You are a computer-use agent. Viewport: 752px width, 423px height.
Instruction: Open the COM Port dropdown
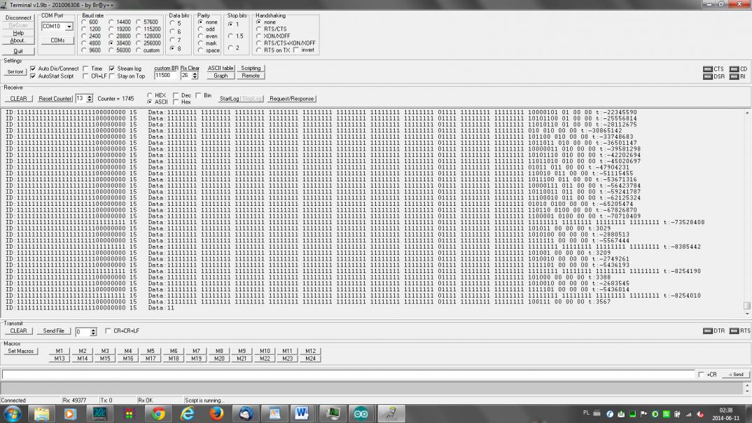[x=69, y=27]
